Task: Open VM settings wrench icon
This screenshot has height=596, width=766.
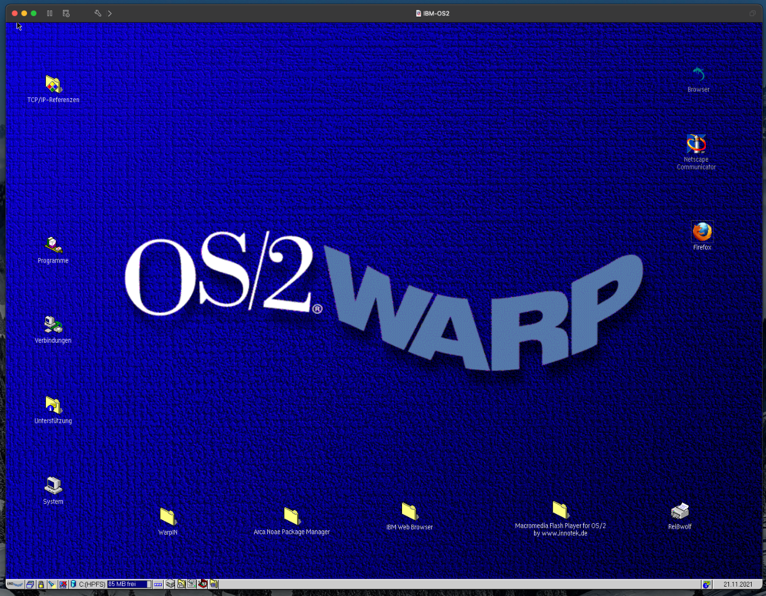Action: point(98,13)
